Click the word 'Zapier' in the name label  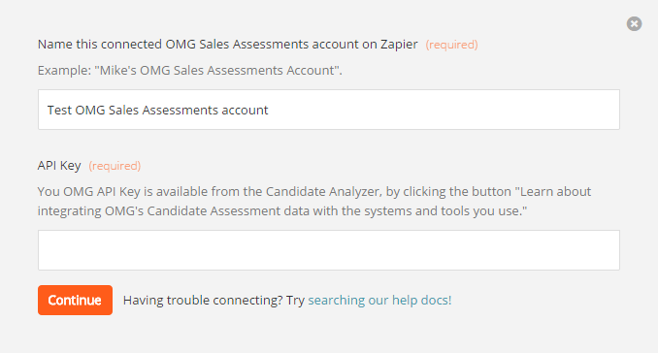tap(399, 44)
